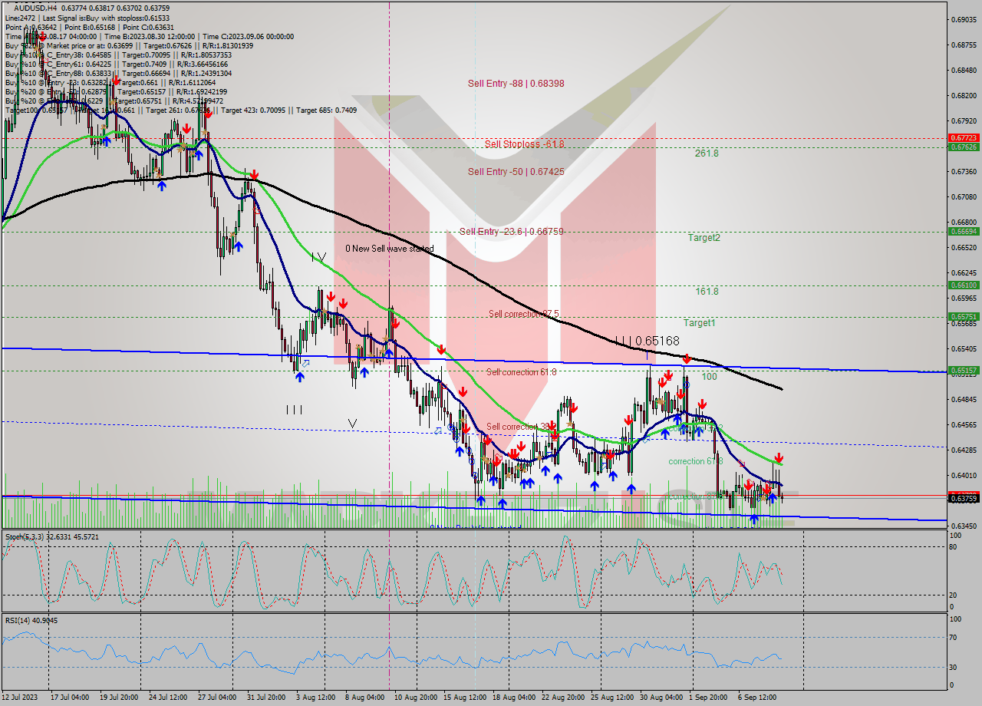Click the 261.8 Fibonacci level label
Screen dimensions: 982x706
(x=707, y=153)
